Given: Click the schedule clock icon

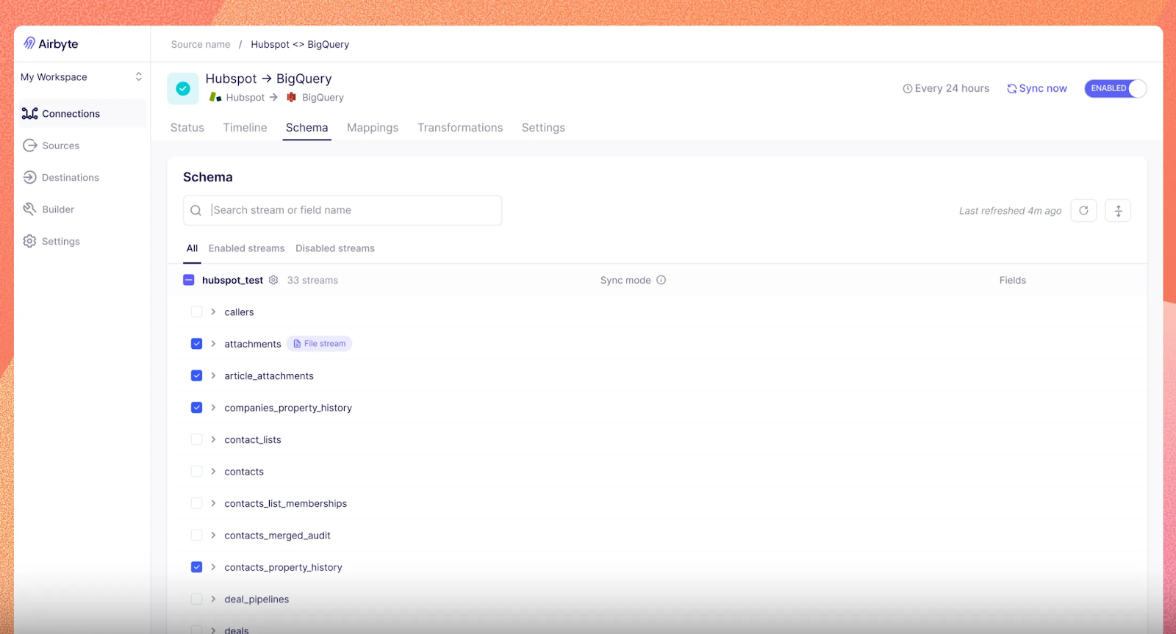Looking at the screenshot, I should point(908,88).
